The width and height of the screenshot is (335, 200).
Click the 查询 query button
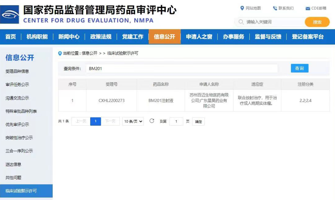point(299,68)
